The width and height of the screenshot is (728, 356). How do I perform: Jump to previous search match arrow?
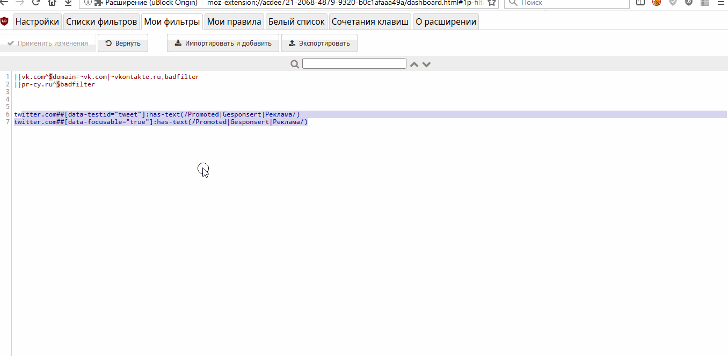[x=414, y=64]
